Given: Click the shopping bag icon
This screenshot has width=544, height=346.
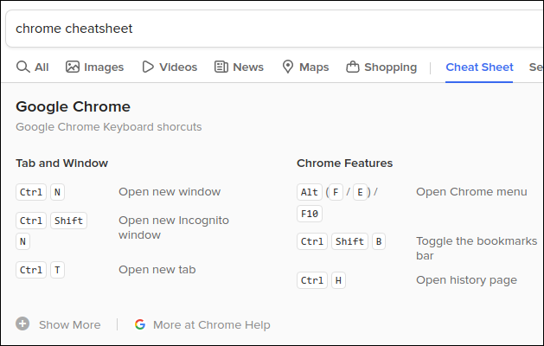Looking at the screenshot, I should point(353,67).
